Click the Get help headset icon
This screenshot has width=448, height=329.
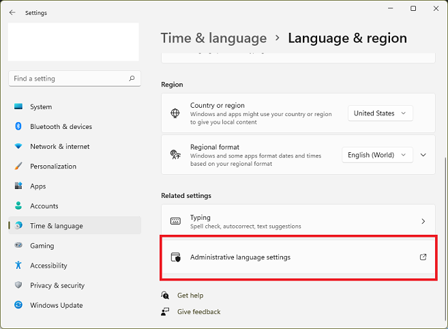(165, 295)
